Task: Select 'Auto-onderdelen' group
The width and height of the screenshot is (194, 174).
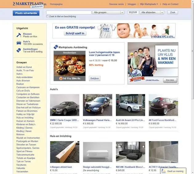Action: coord(25,77)
